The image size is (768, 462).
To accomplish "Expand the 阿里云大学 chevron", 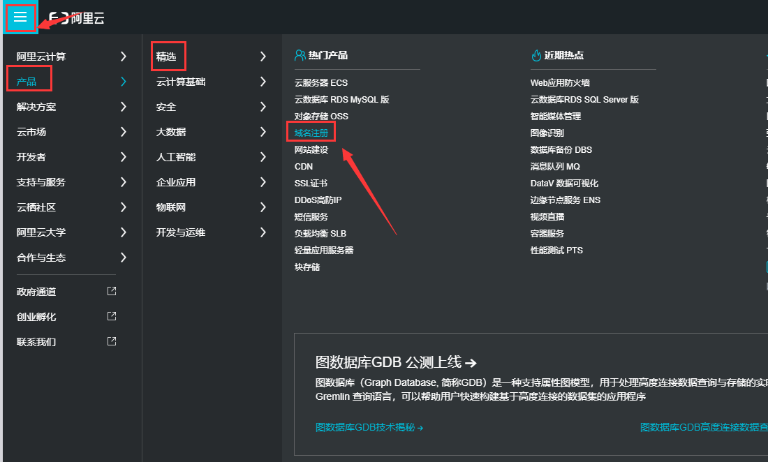I will 124,232.
